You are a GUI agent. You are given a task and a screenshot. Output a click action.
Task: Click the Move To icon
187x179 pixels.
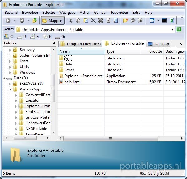point(140,20)
